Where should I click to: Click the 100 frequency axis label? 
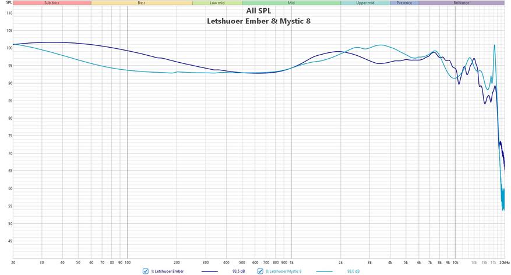128,262
